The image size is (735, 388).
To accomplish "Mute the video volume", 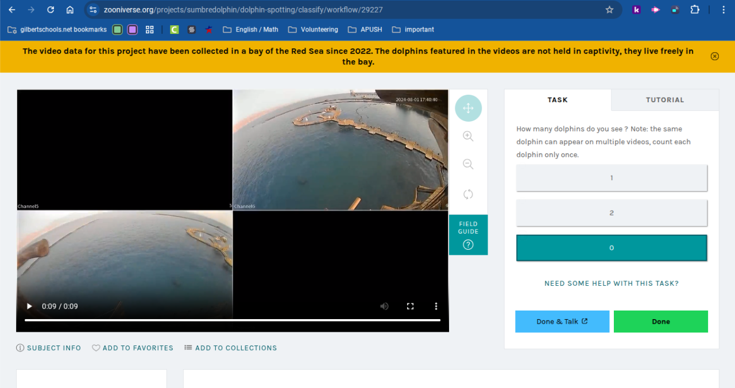I will click(384, 306).
